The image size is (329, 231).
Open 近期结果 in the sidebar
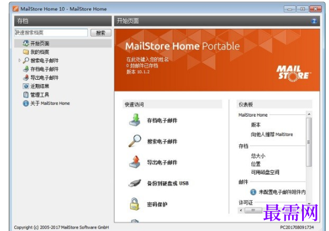click(x=40, y=86)
